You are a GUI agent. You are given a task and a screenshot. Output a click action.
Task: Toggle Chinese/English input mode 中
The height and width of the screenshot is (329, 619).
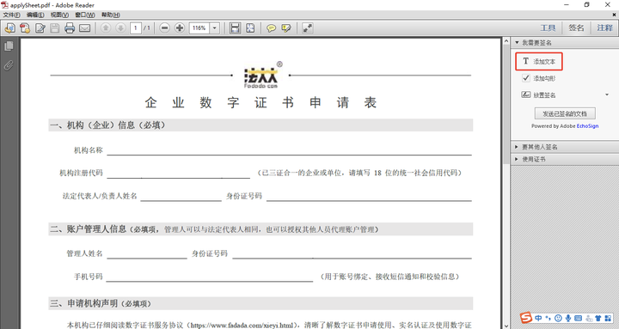538,318
